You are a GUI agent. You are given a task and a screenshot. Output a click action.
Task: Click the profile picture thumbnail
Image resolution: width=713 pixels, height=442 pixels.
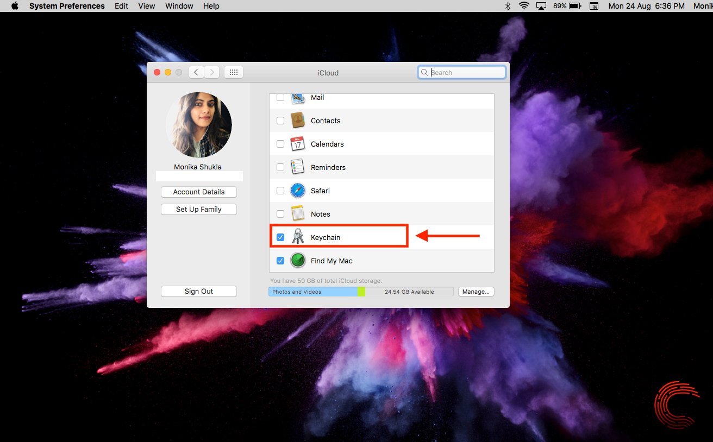click(x=199, y=125)
